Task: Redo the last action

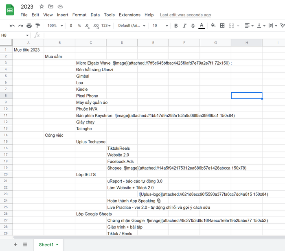Action: (x=20, y=26)
